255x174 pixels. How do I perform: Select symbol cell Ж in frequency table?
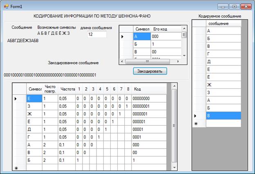tap(34, 114)
